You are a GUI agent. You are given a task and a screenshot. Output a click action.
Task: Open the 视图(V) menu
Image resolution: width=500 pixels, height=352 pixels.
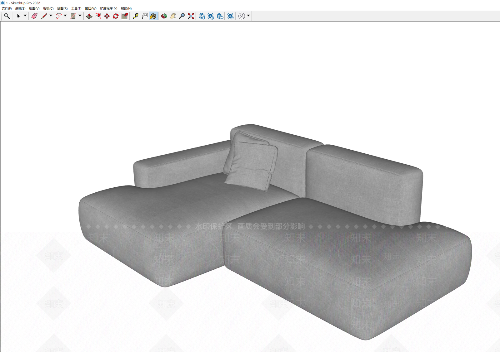coord(34,8)
